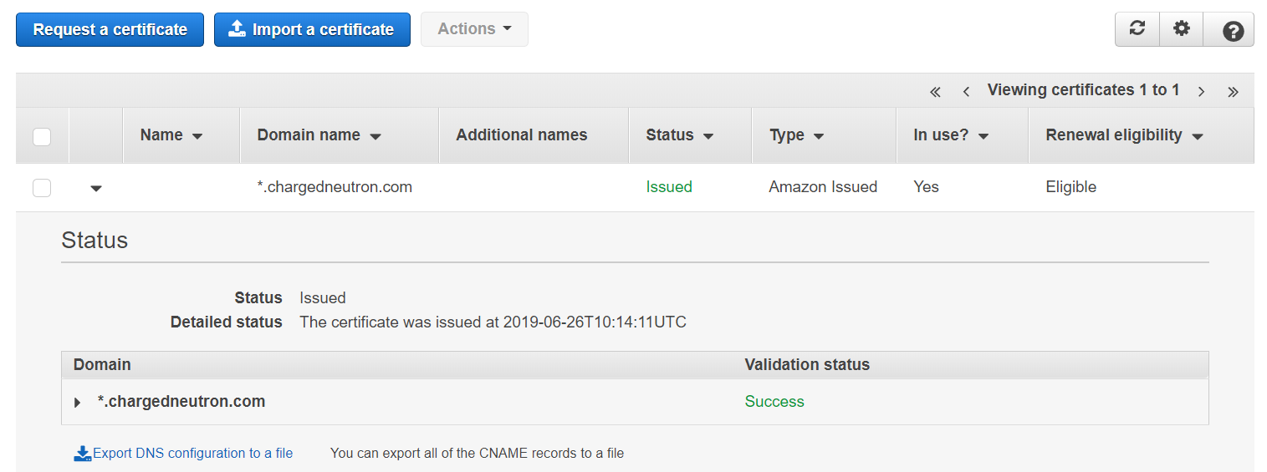Go to next certificates page
This screenshot has height=472, width=1267.
[x=1201, y=92]
